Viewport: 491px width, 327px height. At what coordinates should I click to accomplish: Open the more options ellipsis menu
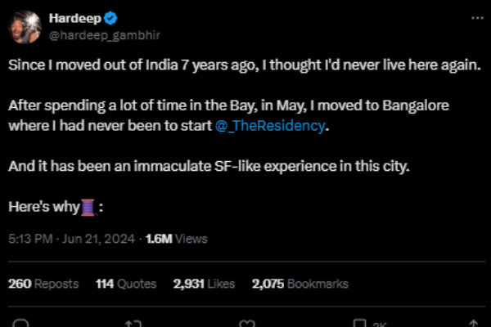click(x=477, y=18)
